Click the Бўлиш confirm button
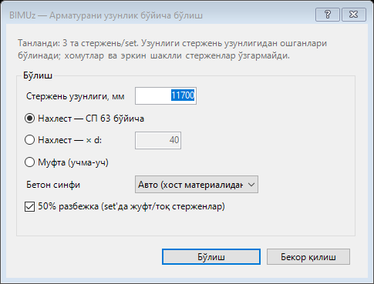Image resolution: width=374 pixels, height=284 pixels. pos(211,257)
